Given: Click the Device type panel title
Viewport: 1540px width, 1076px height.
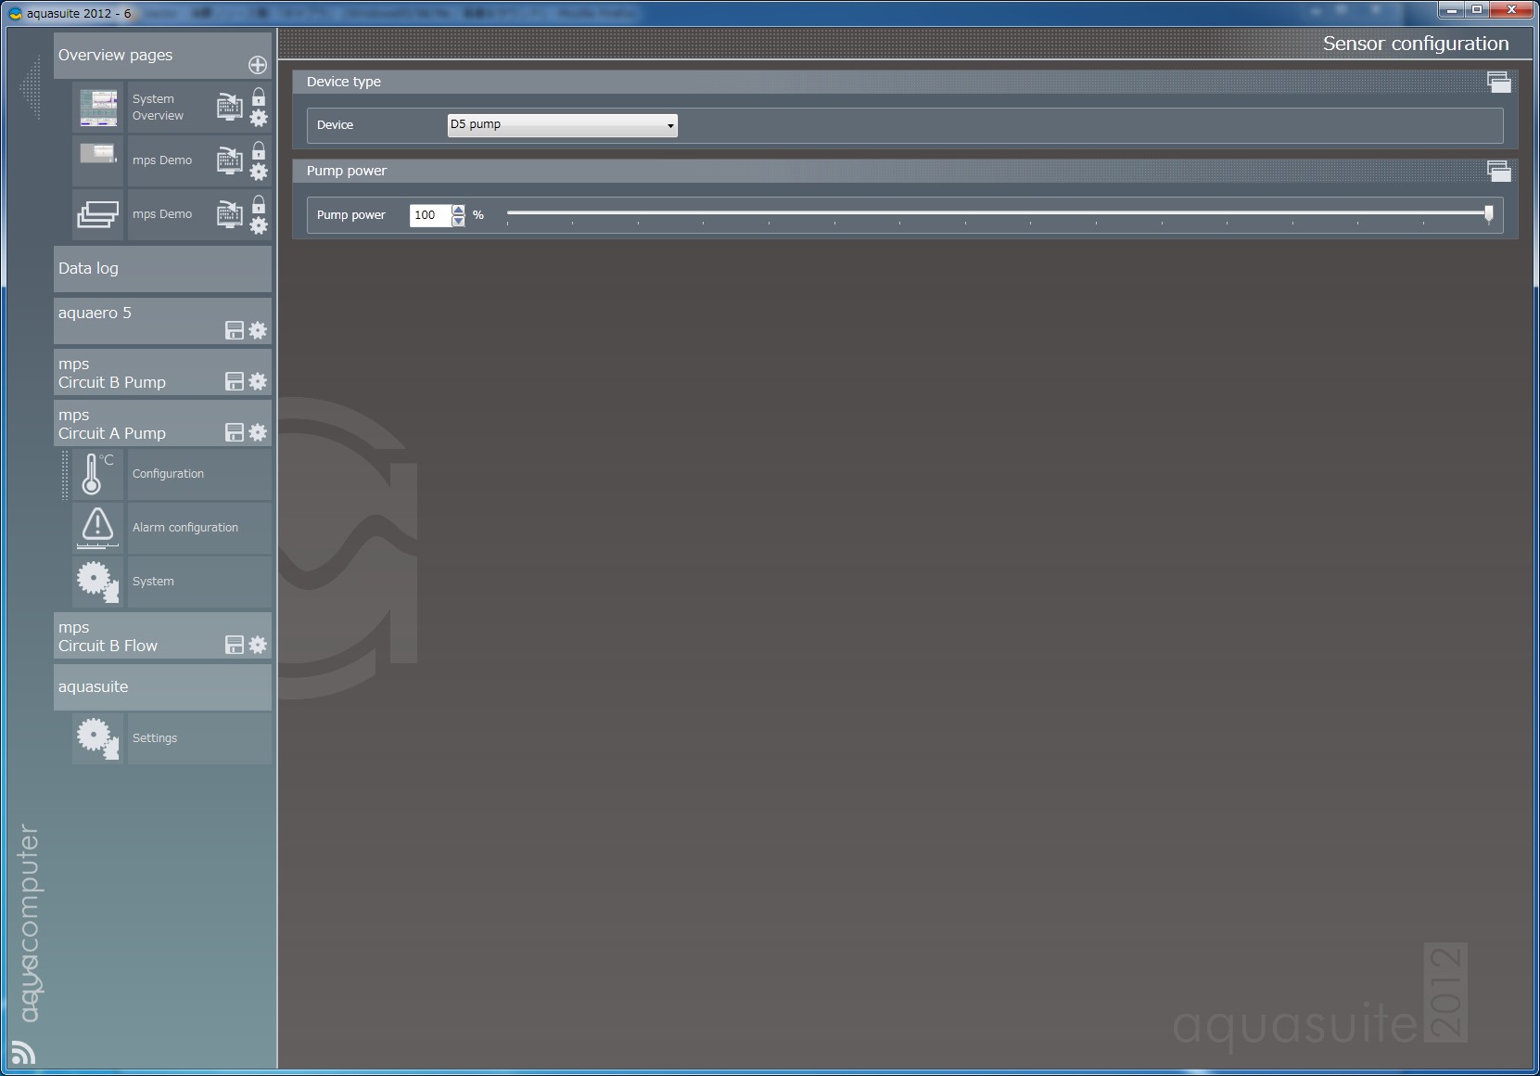Looking at the screenshot, I should point(344,82).
